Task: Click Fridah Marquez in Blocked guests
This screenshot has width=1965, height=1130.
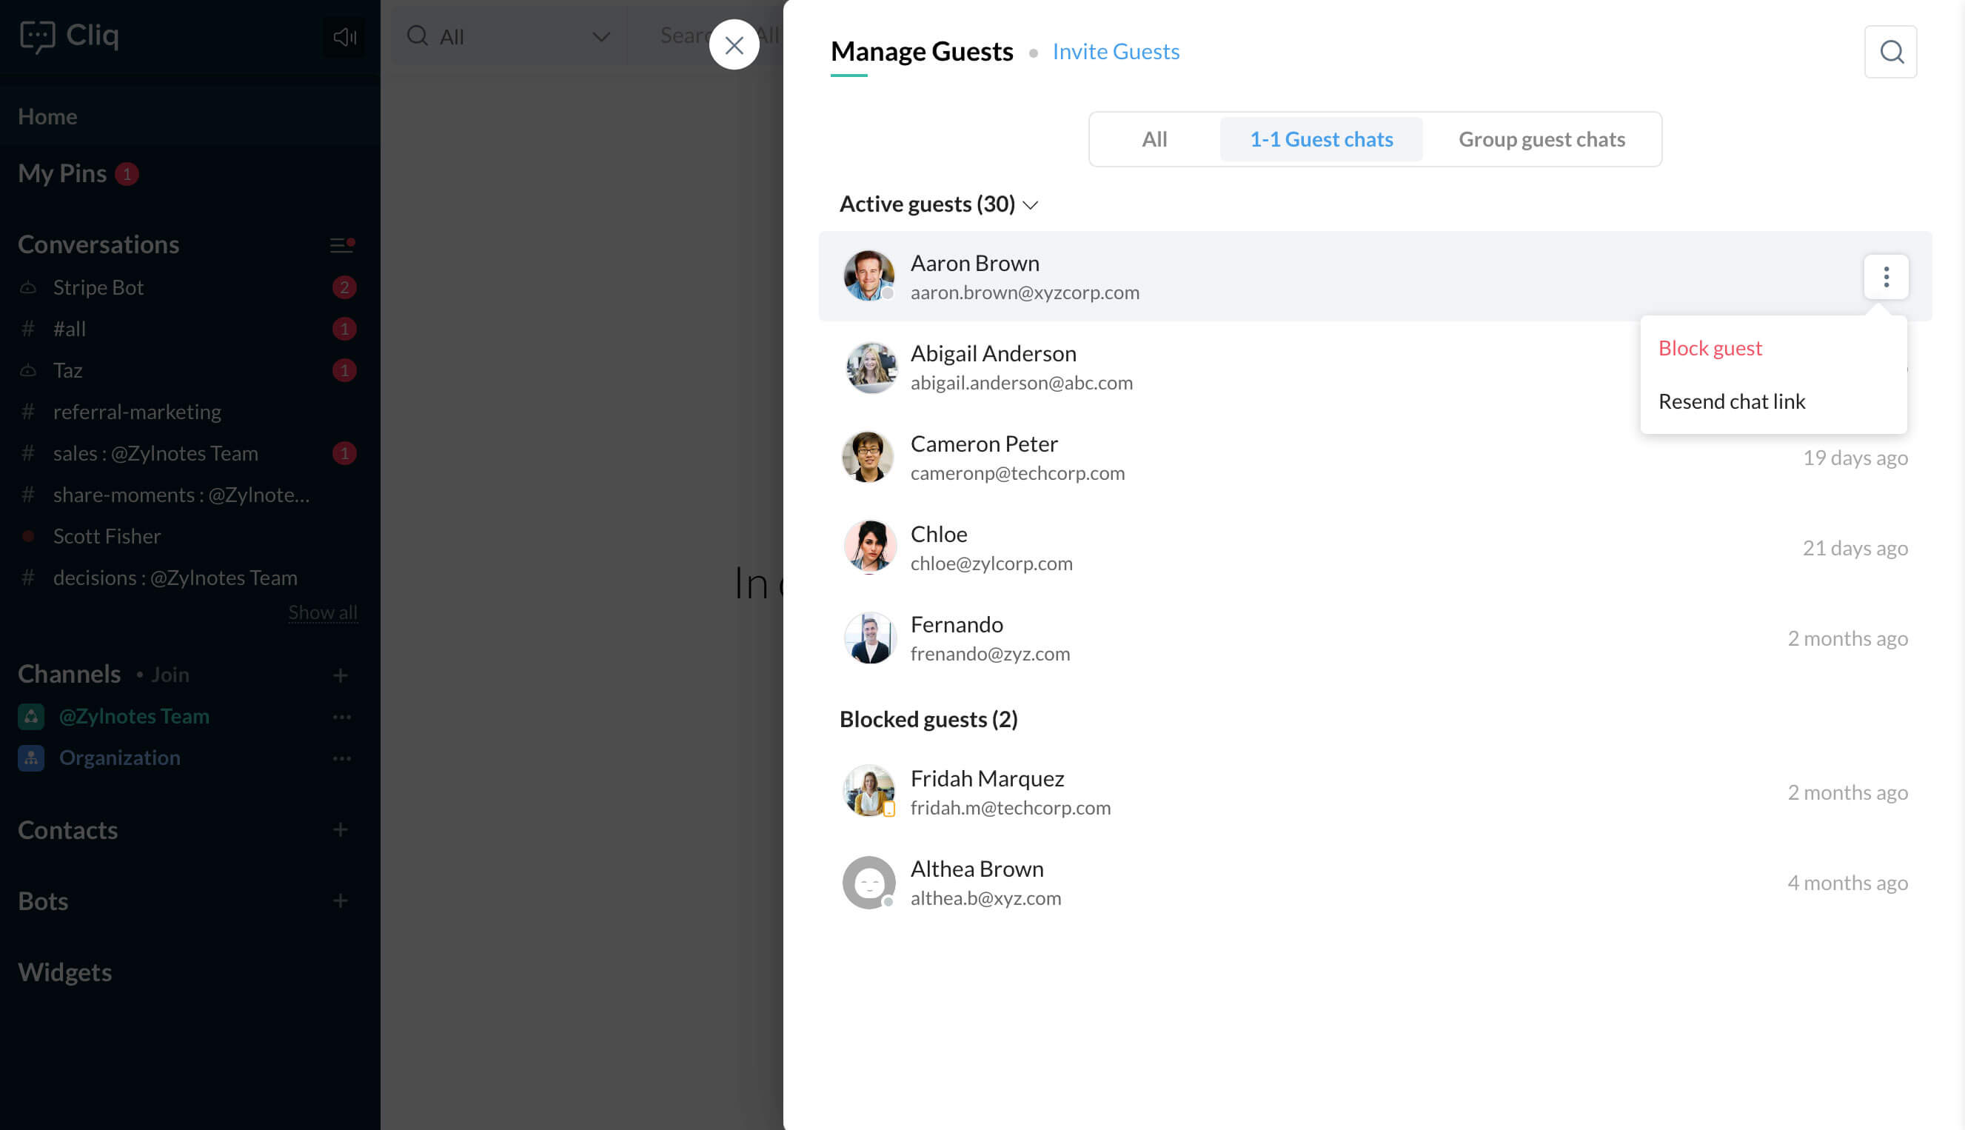Action: 987,778
